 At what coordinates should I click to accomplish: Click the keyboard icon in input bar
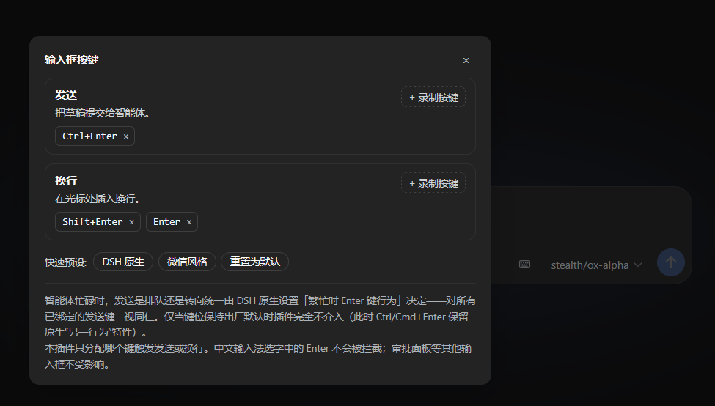point(524,265)
